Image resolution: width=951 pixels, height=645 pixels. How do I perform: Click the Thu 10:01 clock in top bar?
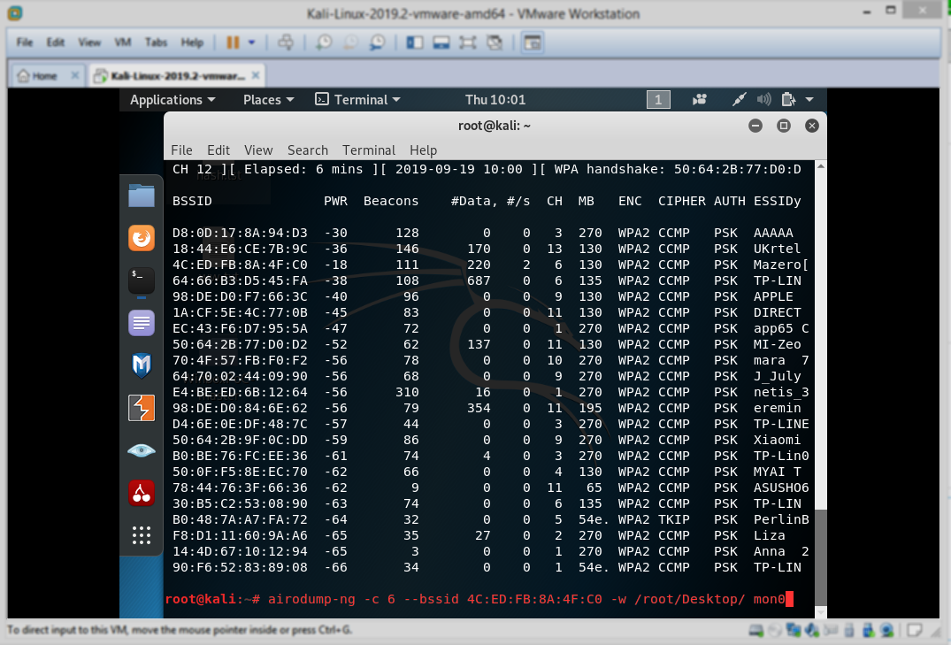(495, 99)
